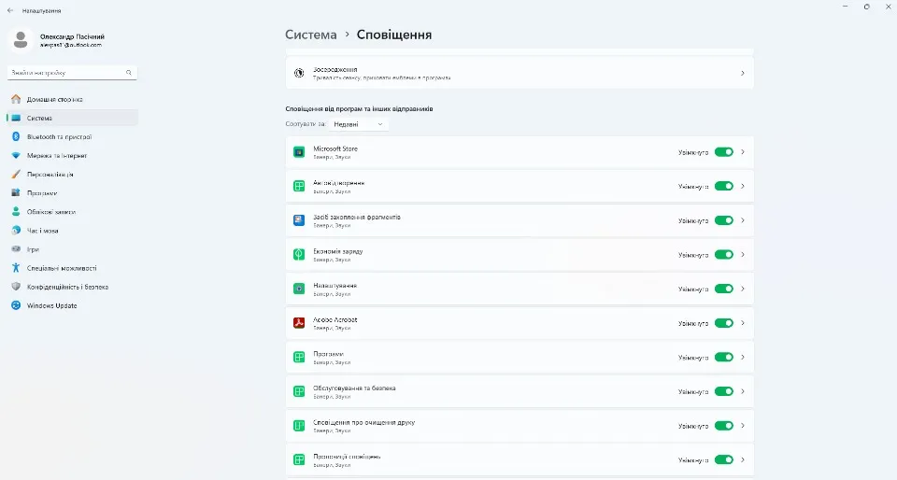Viewport: 897px width, 480px height.
Task: Click the Windows Update sidebar icon
Action: (x=16, y=306)
